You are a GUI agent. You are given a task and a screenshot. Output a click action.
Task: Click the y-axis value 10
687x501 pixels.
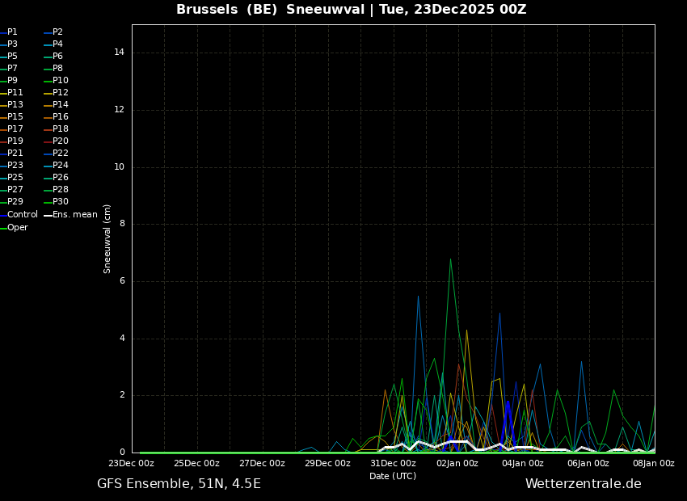[x=119, y=166]
